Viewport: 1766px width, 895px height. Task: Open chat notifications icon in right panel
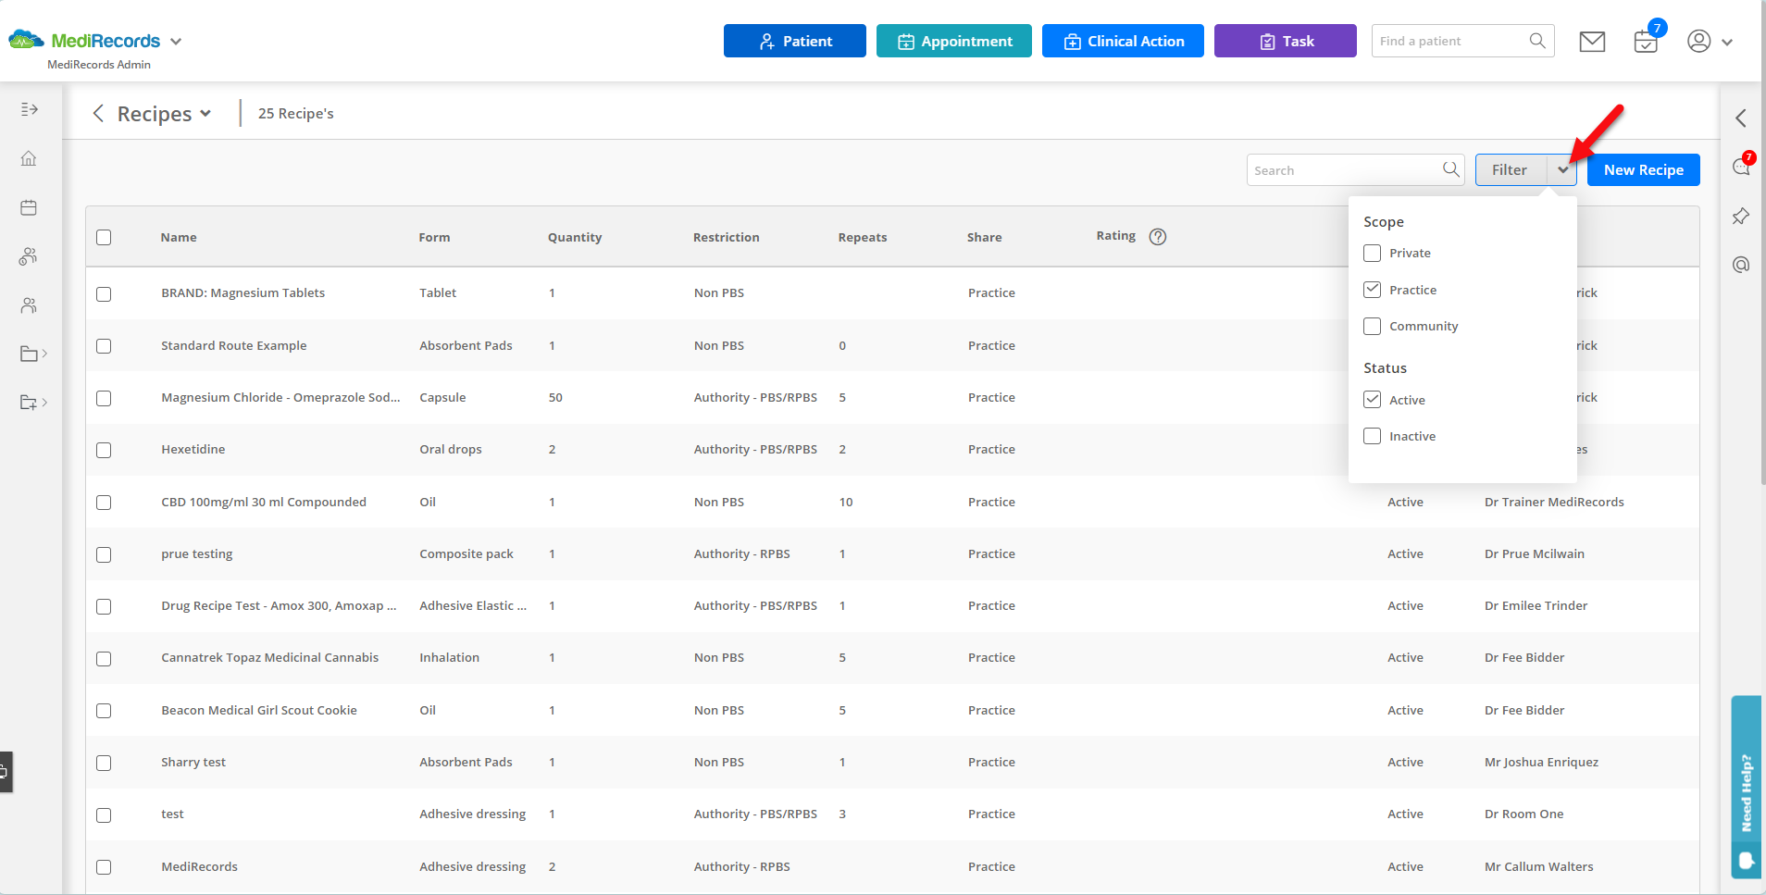click(x=1741, y=167)
